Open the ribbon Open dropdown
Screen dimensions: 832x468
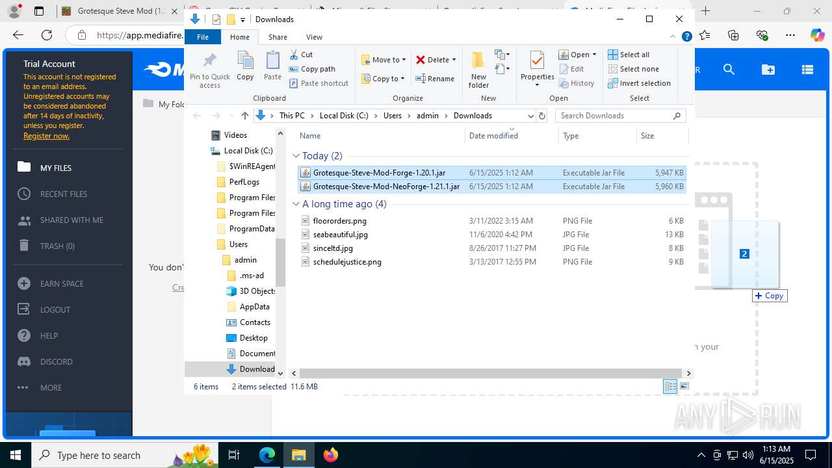point(577,55)
